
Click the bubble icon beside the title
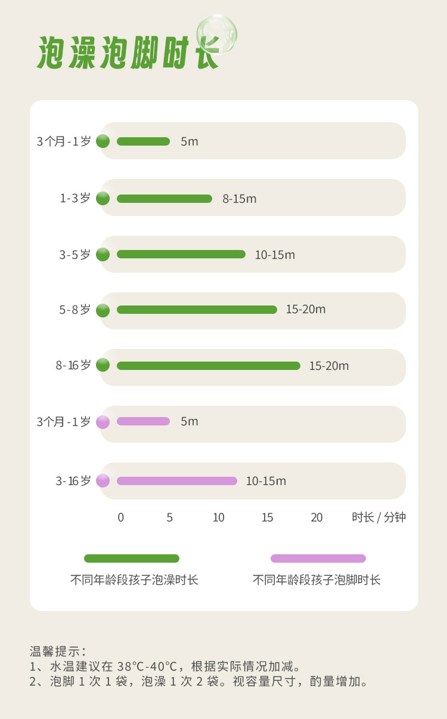[x=216, y=35]
